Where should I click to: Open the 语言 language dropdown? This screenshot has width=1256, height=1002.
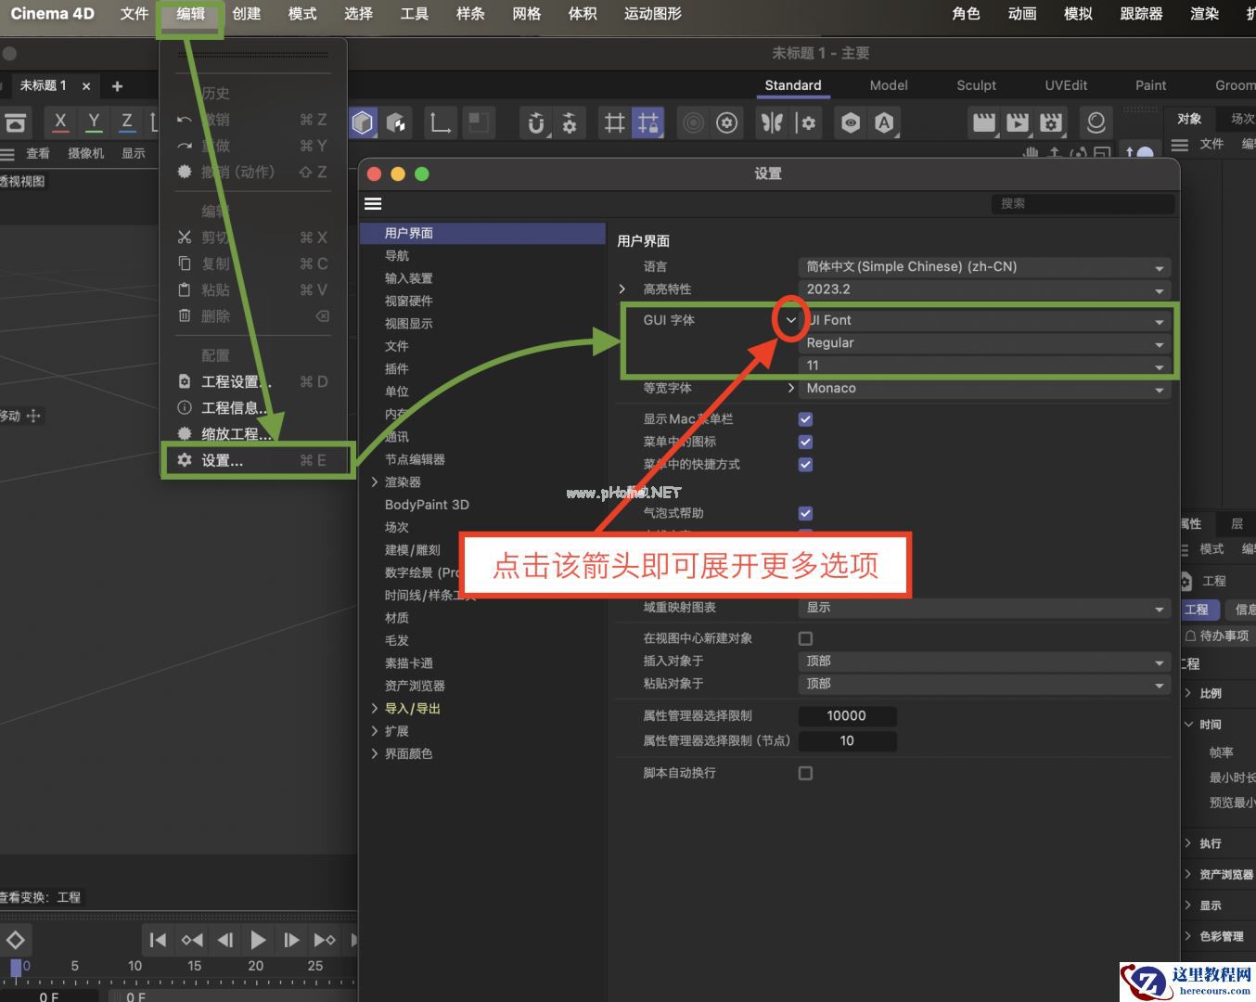[x=984, y=266]
